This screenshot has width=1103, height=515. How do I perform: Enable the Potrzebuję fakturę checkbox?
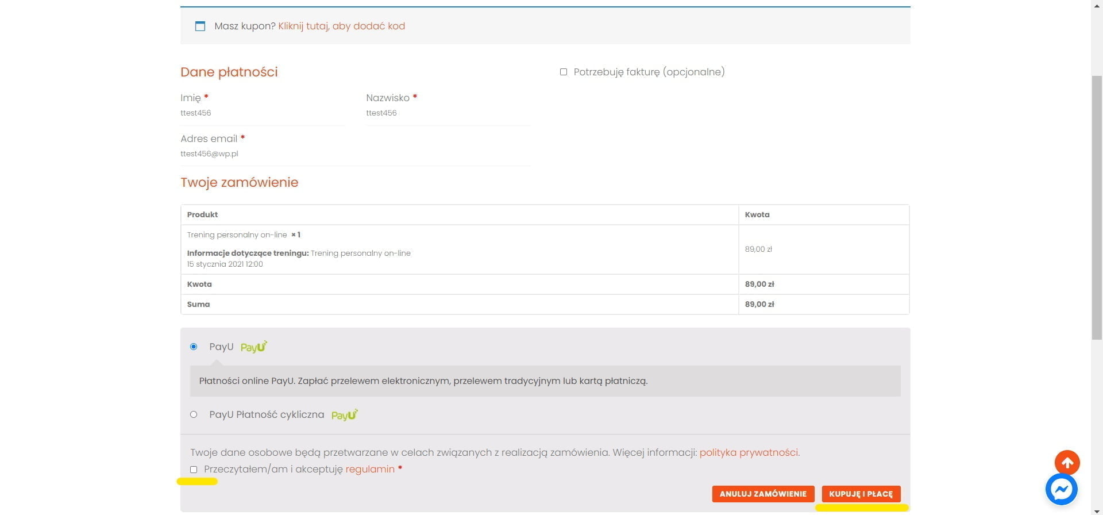pos(564,72)
